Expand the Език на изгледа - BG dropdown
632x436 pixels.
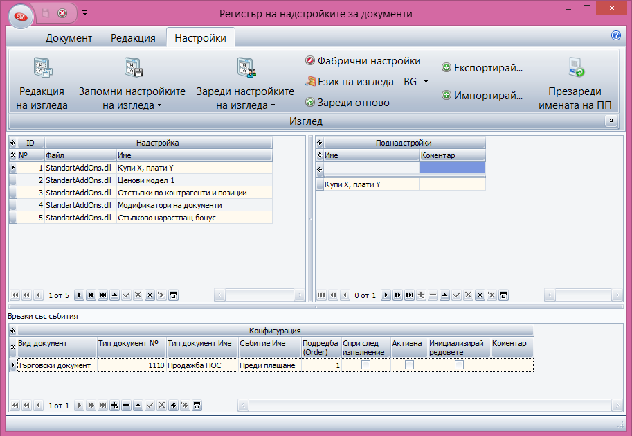click(x=426, y=82)
